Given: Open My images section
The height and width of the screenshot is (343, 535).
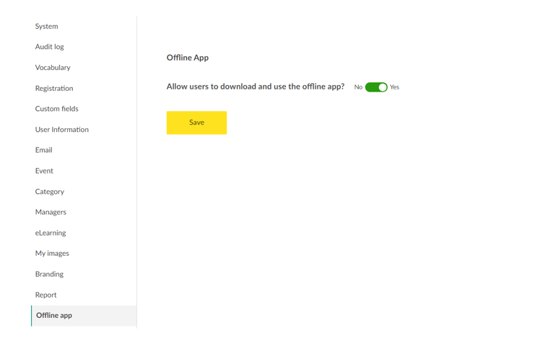Looking at the screenshot, I should [52, 254].
